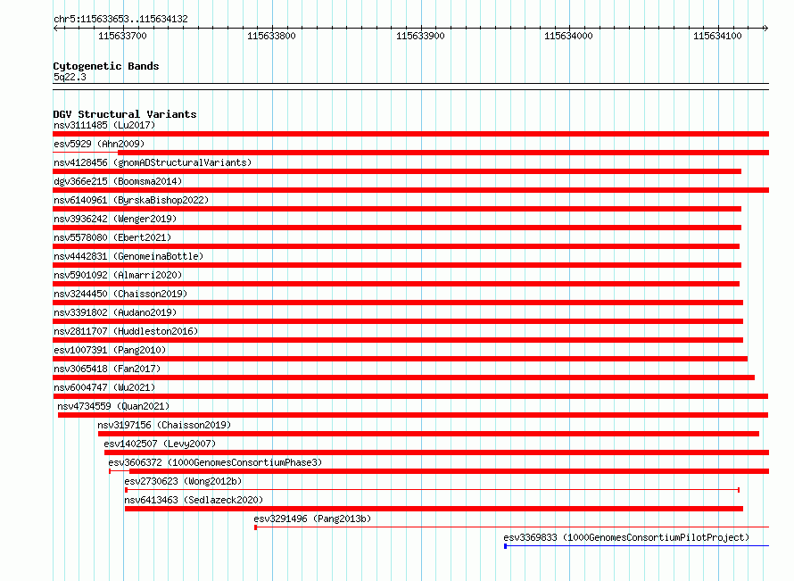This screenshot has height=581, width=794.
Task: Click ruler position 115633700
Action: [x=122, y=36]
